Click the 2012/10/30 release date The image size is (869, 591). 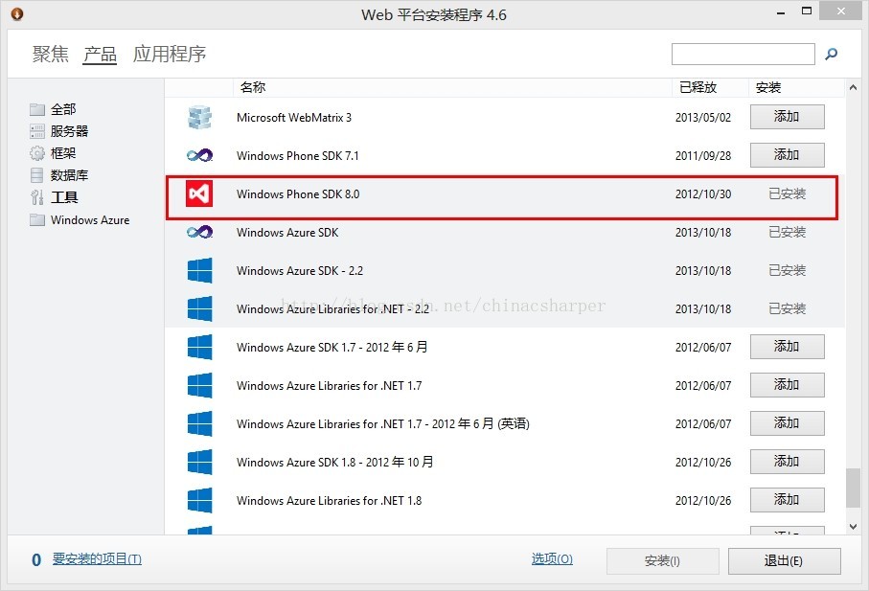[703, 194]
